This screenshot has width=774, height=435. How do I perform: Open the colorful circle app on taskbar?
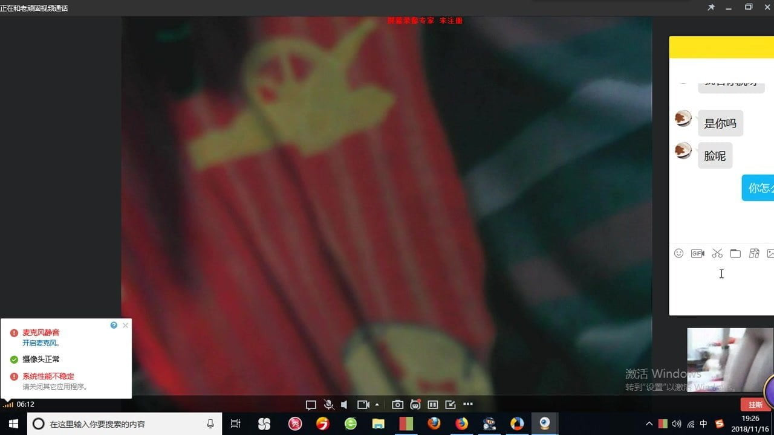pos(517,424)
